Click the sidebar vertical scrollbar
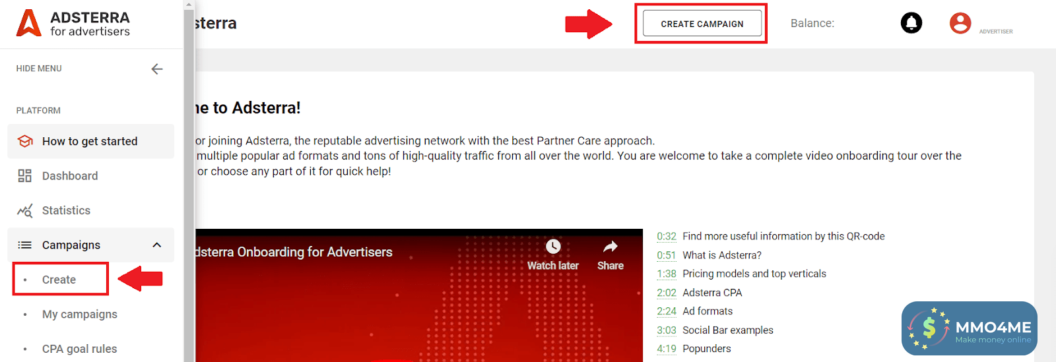 [x=189, y=181]
